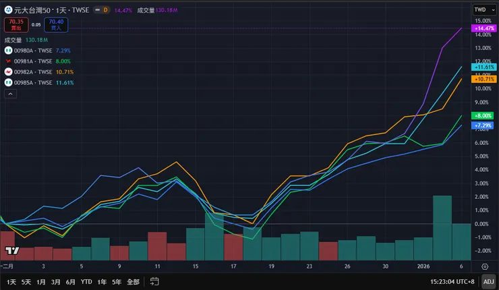
Task: Select the 3月 time range
Action: point(56,282)
